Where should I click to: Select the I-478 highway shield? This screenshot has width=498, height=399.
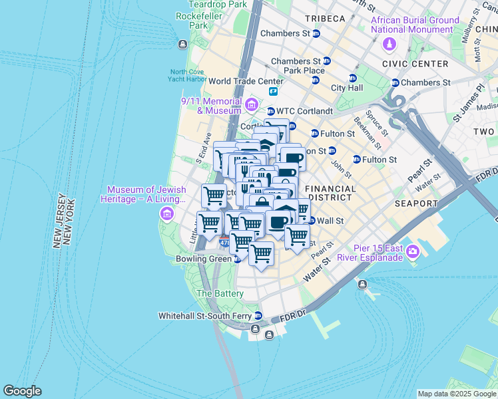pyautogui.click(x=224, y=242)
